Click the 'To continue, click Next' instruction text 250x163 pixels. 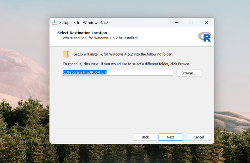(126, 64)
